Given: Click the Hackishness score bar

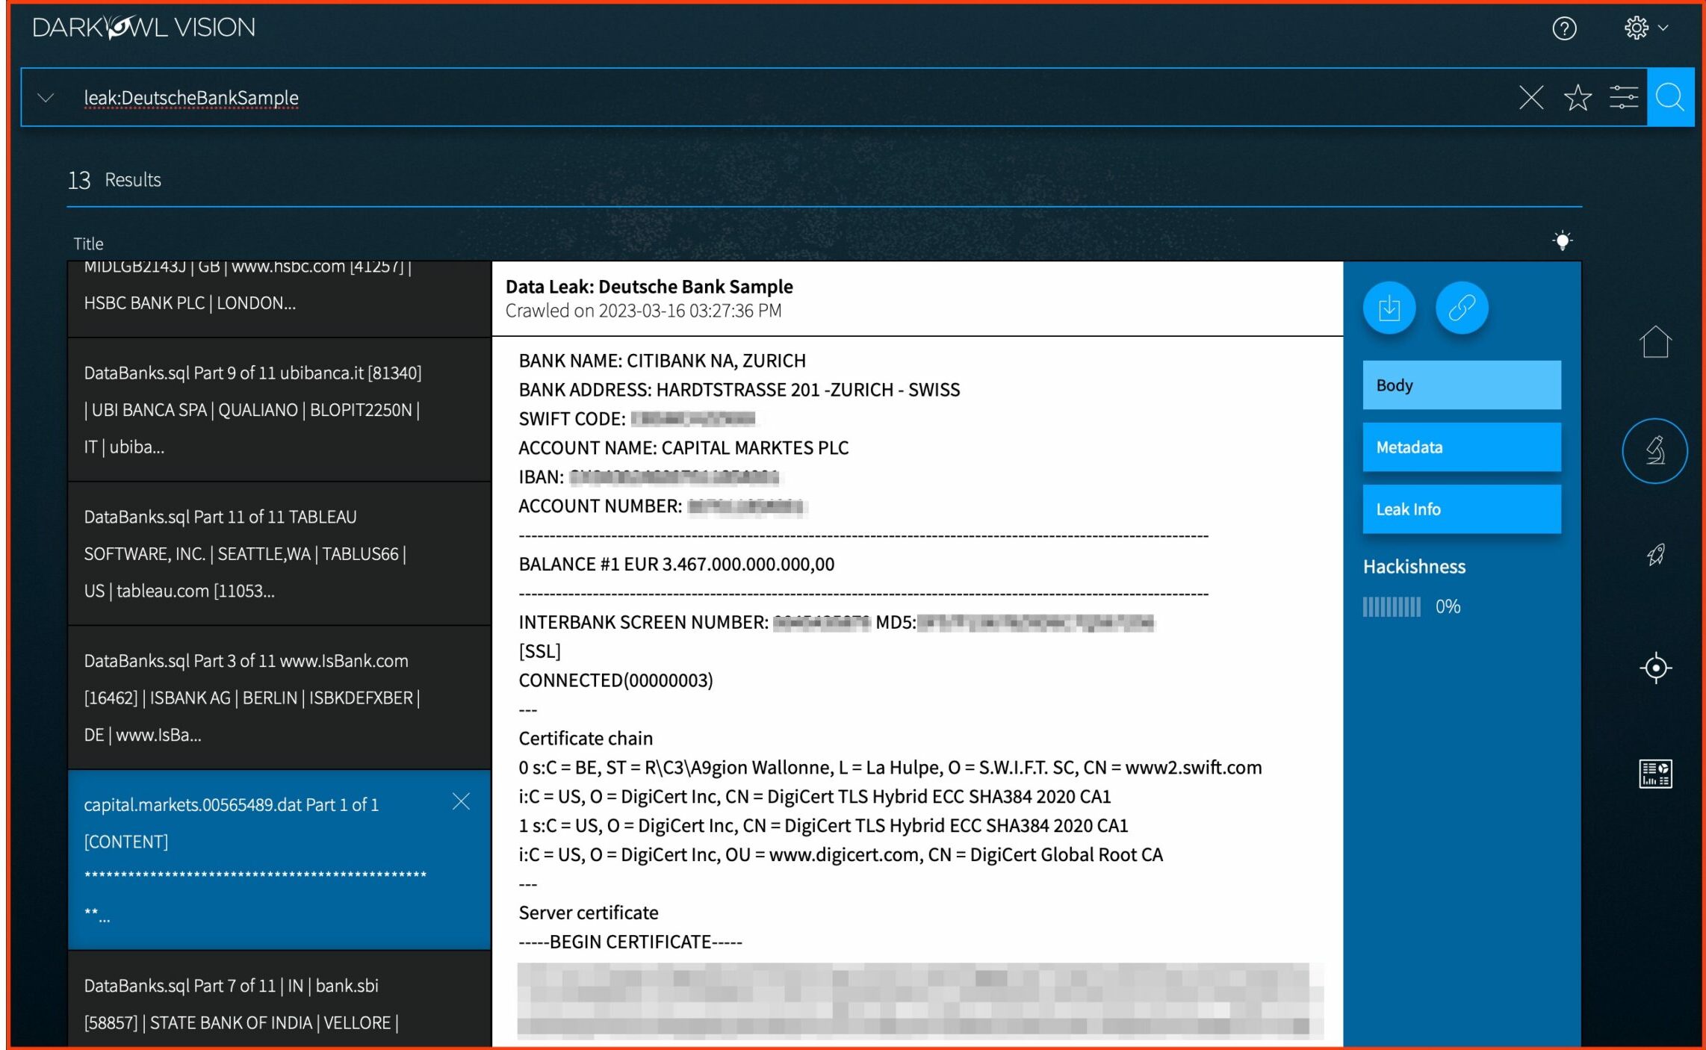Looking at the screenshot, I should 1392,606.
